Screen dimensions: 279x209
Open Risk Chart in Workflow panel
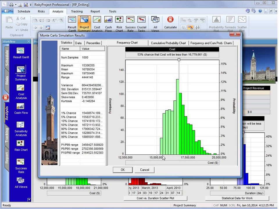[x=21, y=146]
